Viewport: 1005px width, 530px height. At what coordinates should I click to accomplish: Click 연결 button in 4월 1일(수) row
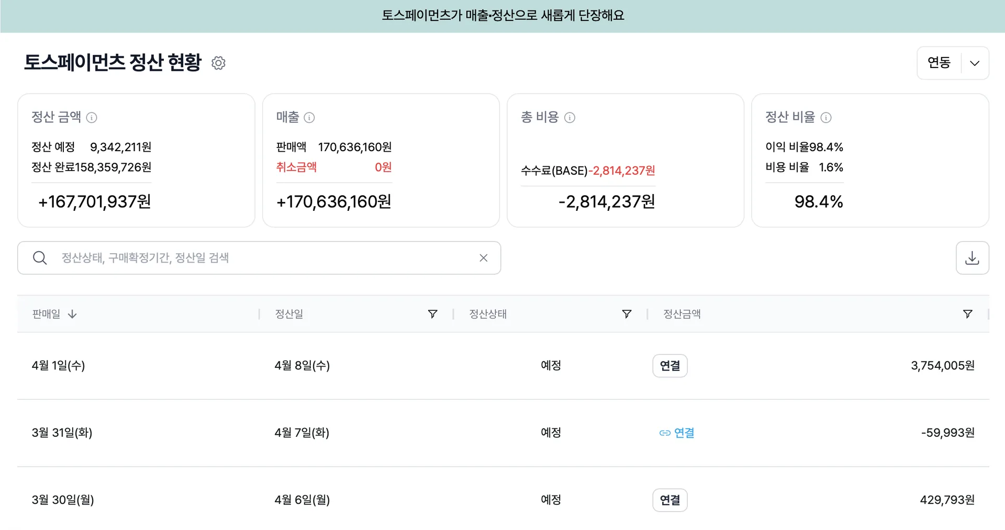pyautogui.click(x=670, y=366)
